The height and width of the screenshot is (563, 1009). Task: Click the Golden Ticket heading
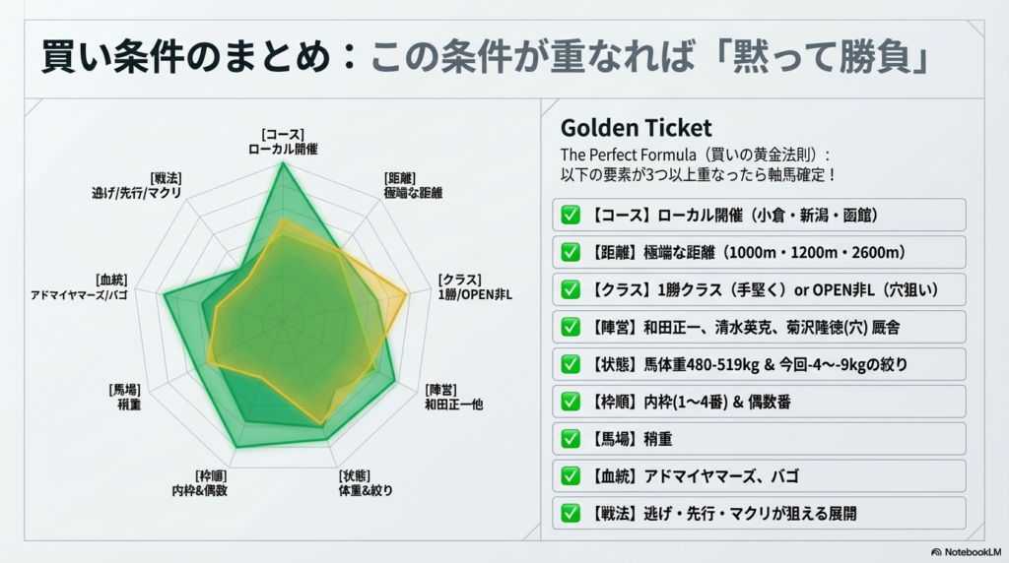click(636, 128)
